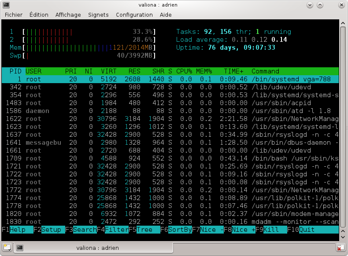Select process row PID 342 udevd
Viewport: 348px width, 256px height.
tap(170, 87)
